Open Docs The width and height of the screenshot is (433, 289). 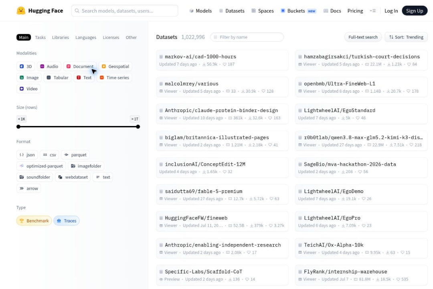[332, 11]
